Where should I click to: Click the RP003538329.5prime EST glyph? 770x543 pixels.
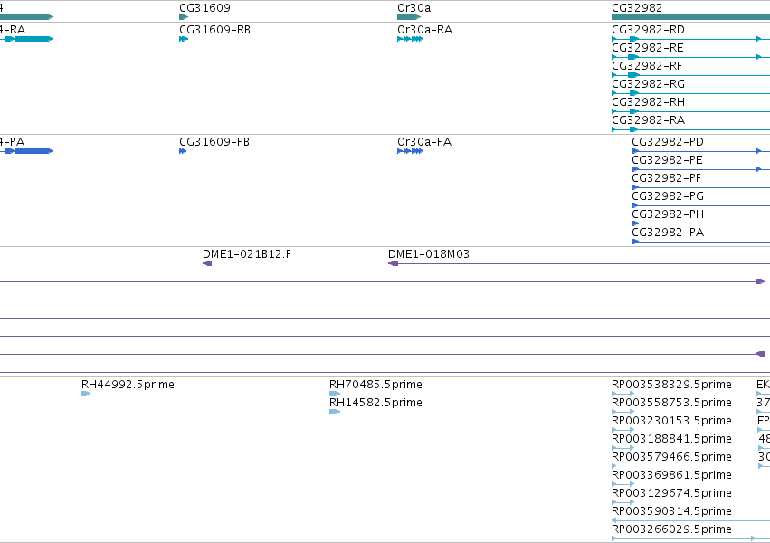pos(623,394)
